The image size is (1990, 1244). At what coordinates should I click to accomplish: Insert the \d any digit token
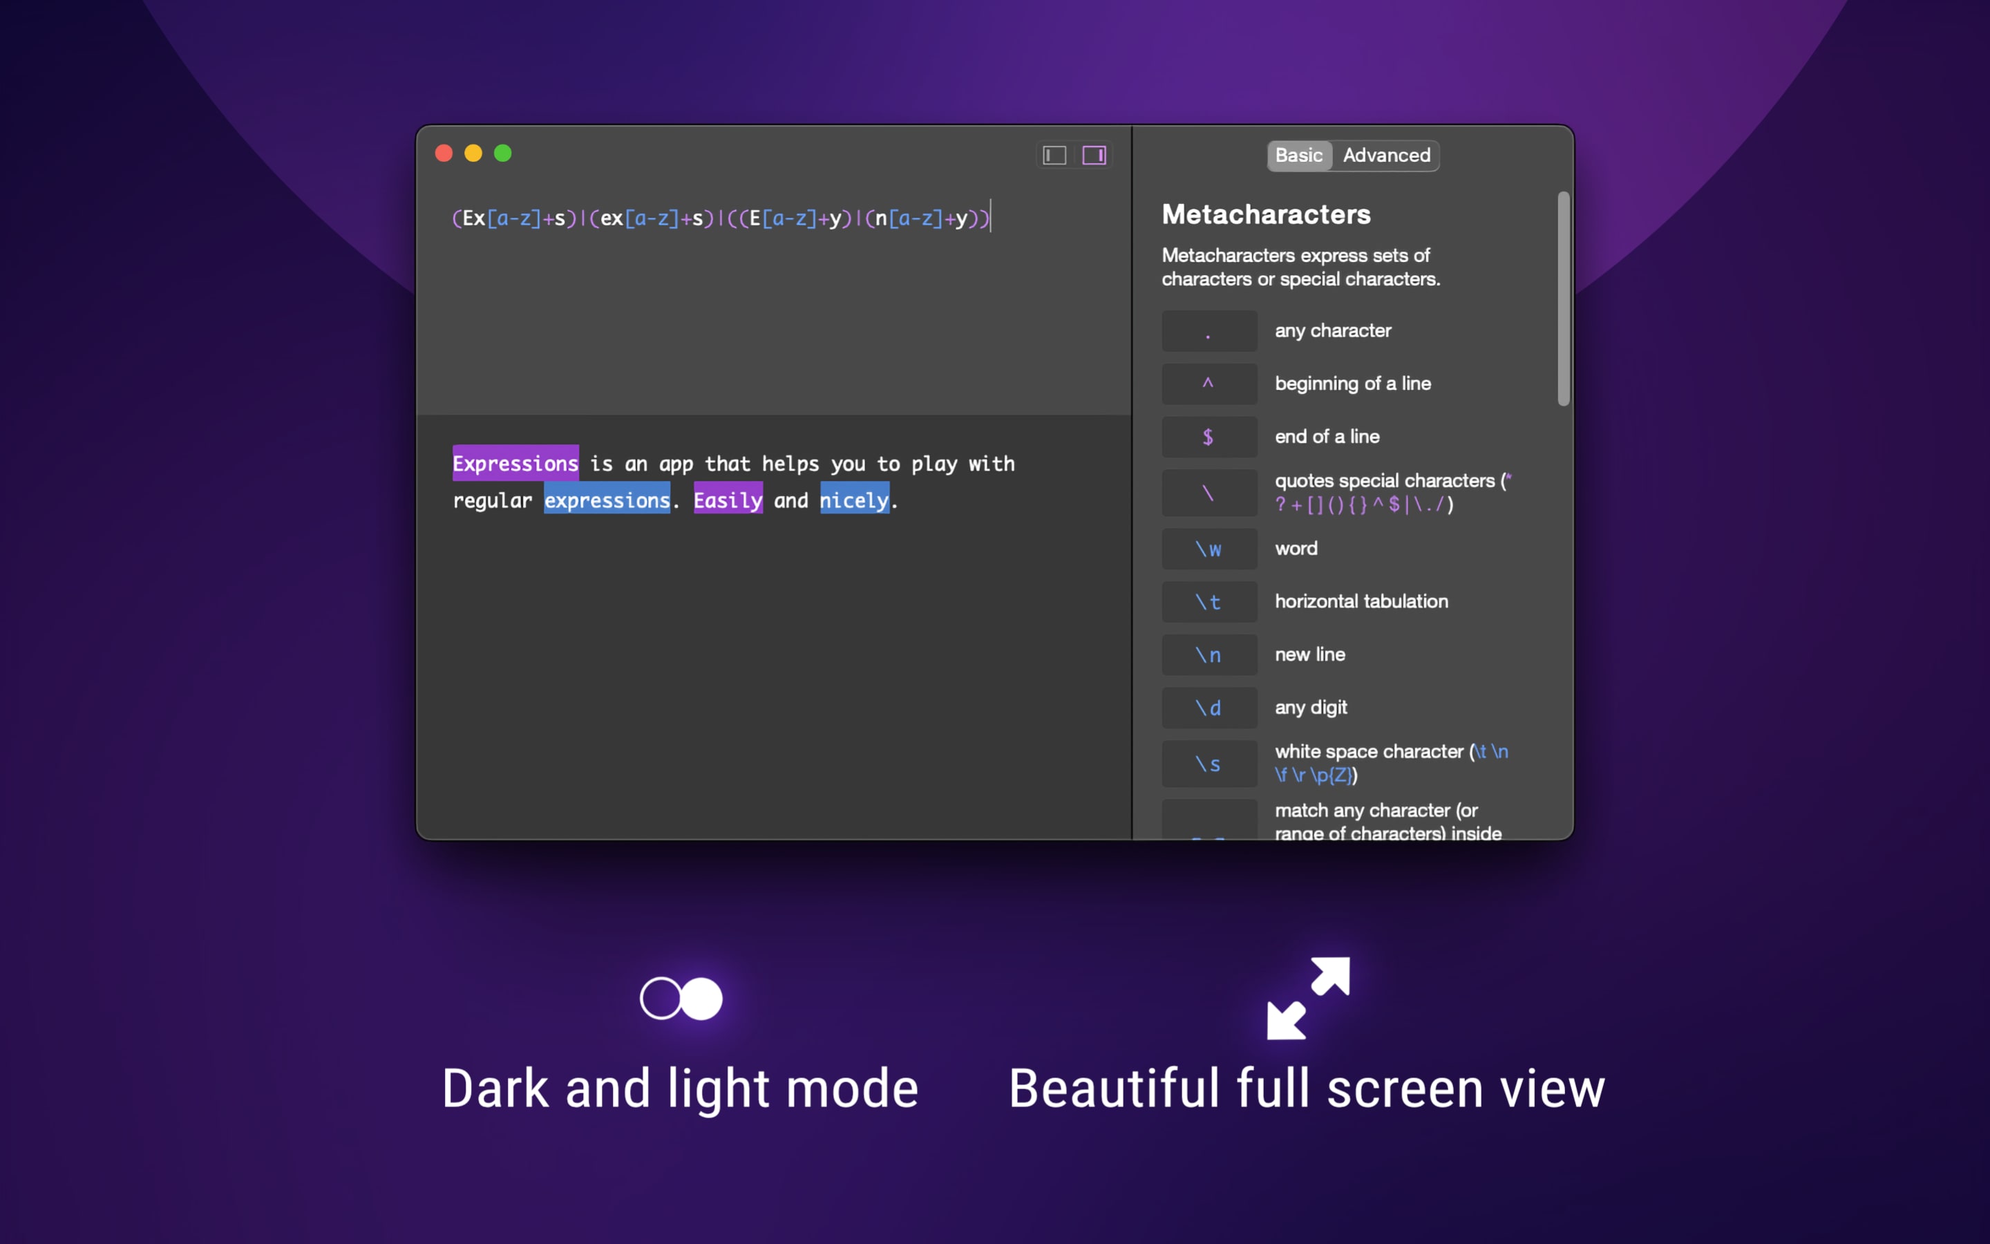pyautogui.click(x=1209, y=708)
